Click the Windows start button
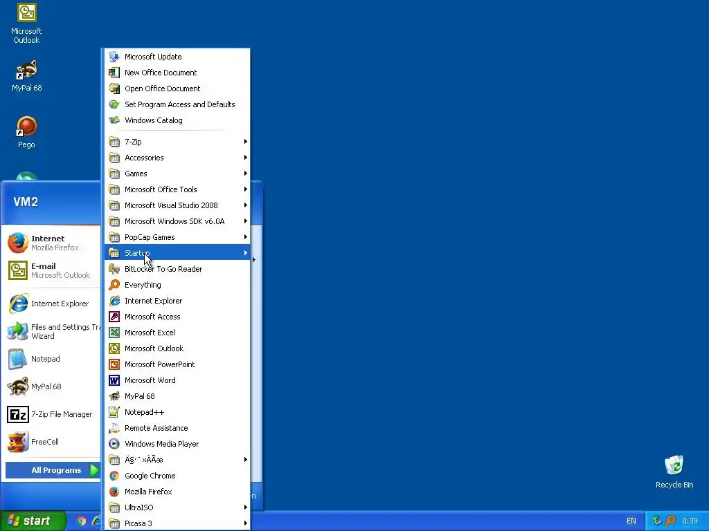709x531 pixels. point(33,521)
